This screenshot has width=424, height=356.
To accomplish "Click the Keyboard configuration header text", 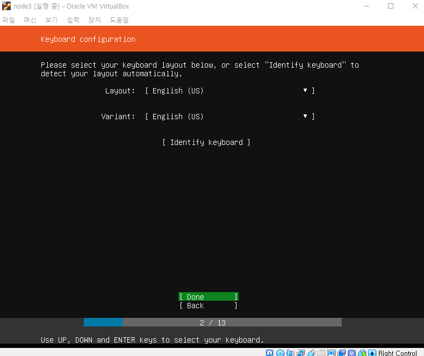I will pyautogui.click(x=88, y=39).
